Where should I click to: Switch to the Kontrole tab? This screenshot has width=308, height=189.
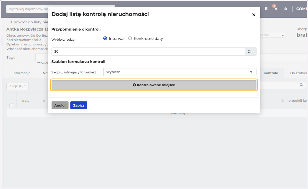(x=271, y=73)
